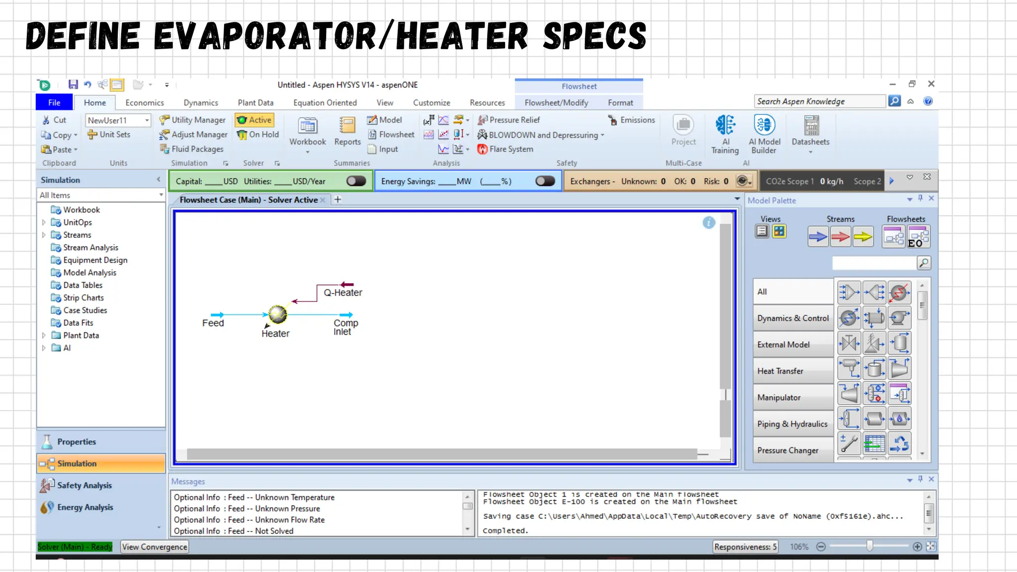The image size is (1017, 572).
Task: Insert the standard sub-flowsheet icon
Action: pyautogui.click(x=893, y=237)
